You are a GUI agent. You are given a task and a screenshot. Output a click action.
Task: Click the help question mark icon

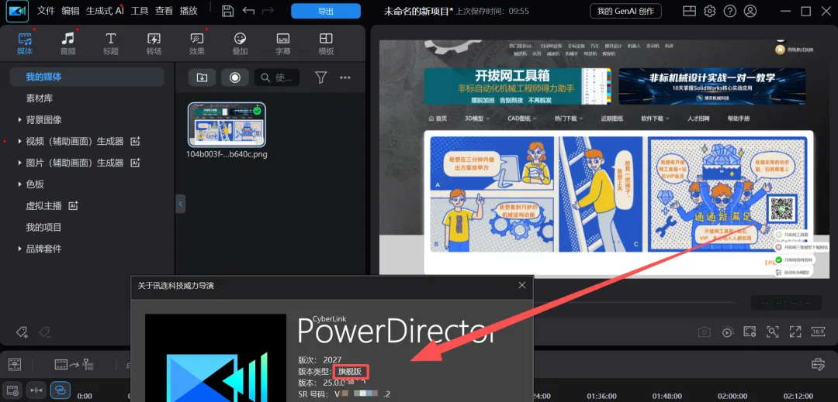[x=729, y=11]
